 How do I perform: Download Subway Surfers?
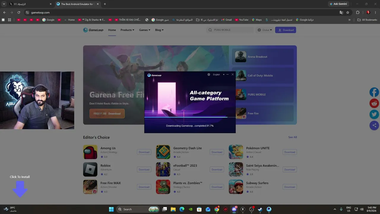(x=290, y=187)
